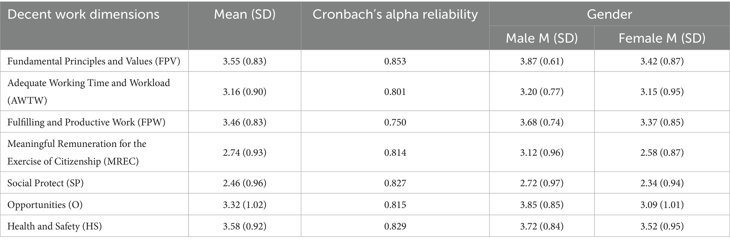This screenshot has width=730, height=243.
Task: Click the Meaningful Remuneration row label
Action: pos(77,152)
